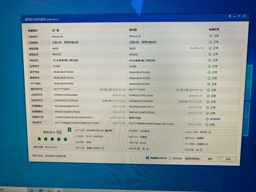Viewport: 256px width, 192px height.
Task: Click the help icon beside 未插入SIM卡
Action: (x=103, y=148)
